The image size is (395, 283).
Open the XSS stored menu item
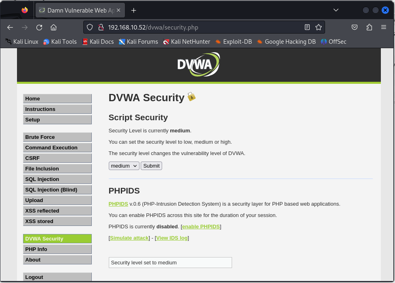point(57,221)
